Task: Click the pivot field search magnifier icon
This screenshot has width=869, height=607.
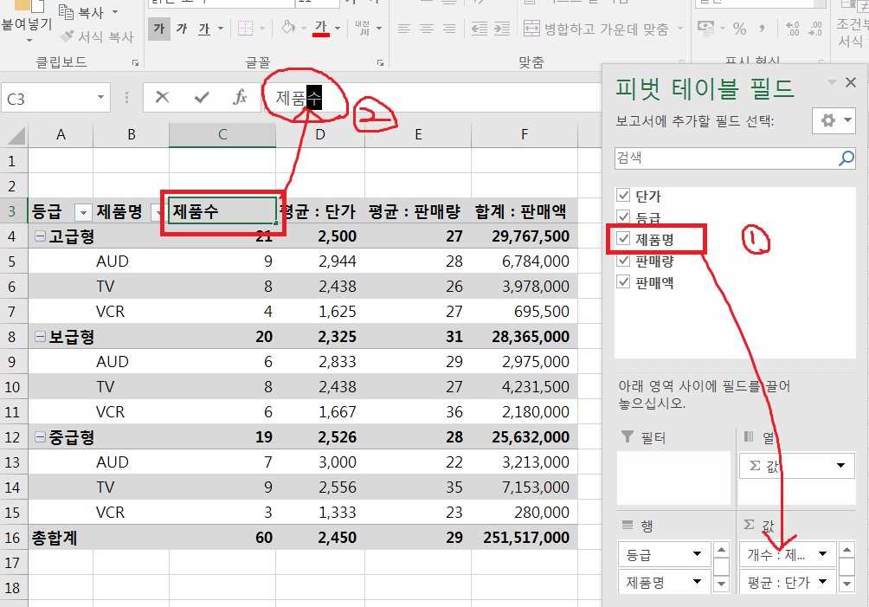Action: point(846,158)
